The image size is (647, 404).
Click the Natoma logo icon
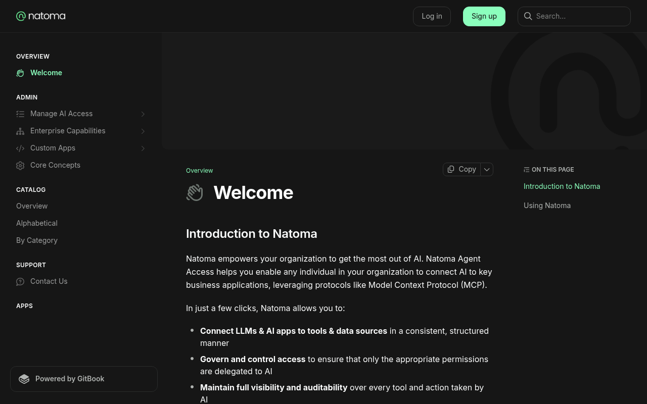pyautogui.click(x=21, y=16)
